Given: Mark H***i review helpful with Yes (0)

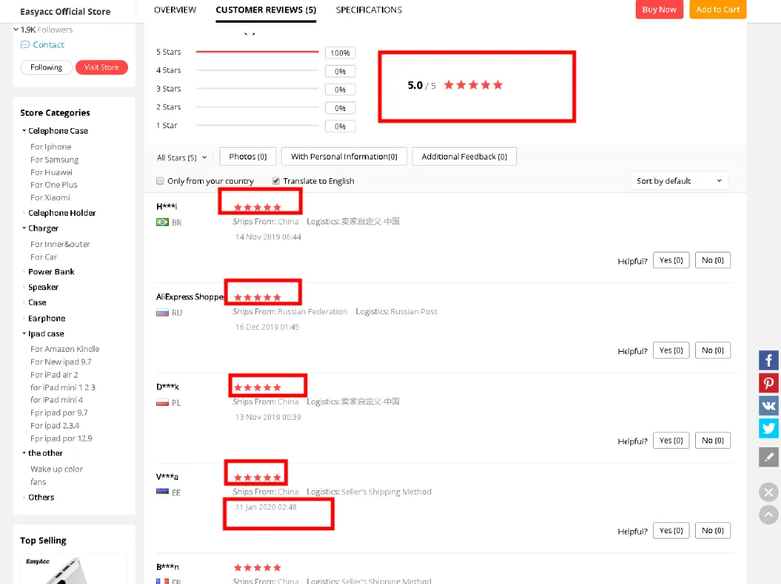Looking at the screenshot, I should tap(671, 260).
